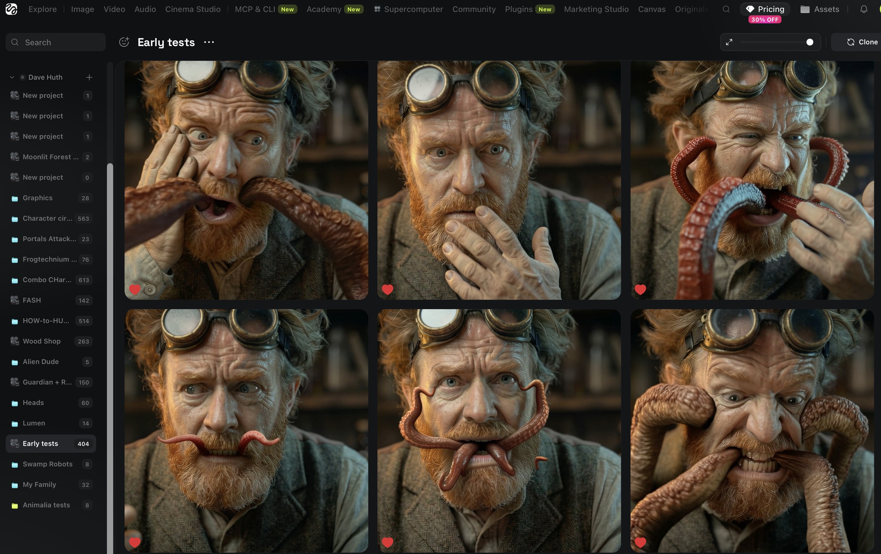The image size is (881, 554).
Task: Click the expand fullscreen arrows icon
Action: pyautogui.click(x=729, y=42)
